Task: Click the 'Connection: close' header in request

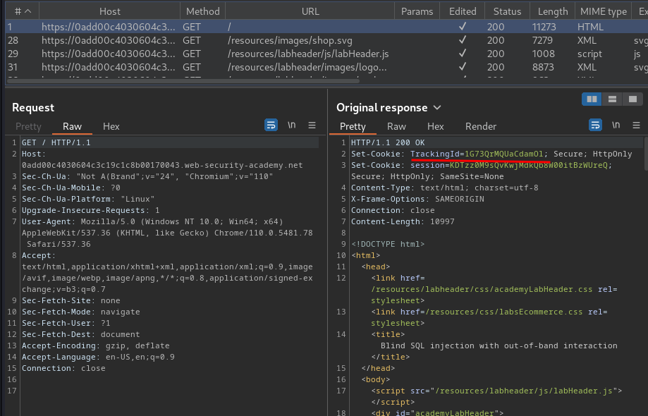Action: [63, 369]
